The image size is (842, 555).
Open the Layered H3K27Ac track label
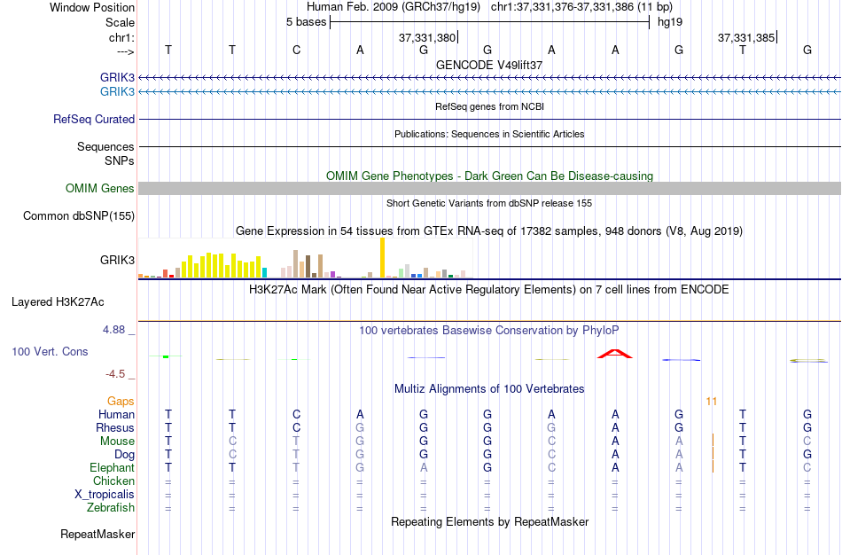58,302
